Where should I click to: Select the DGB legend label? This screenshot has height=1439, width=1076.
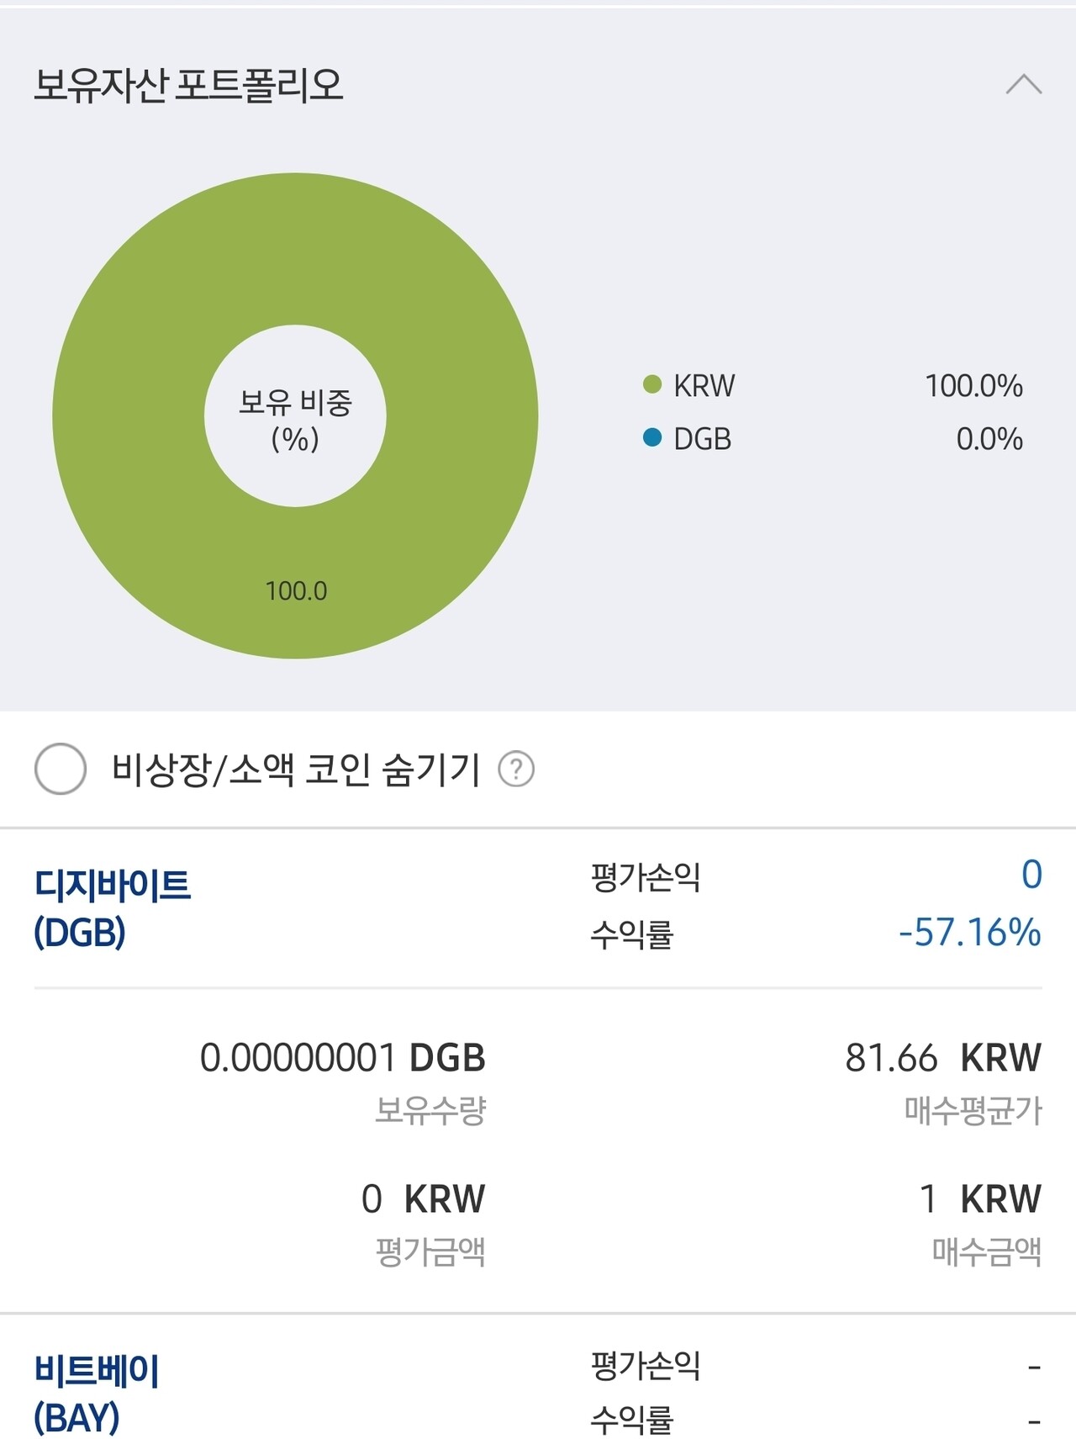703,439
